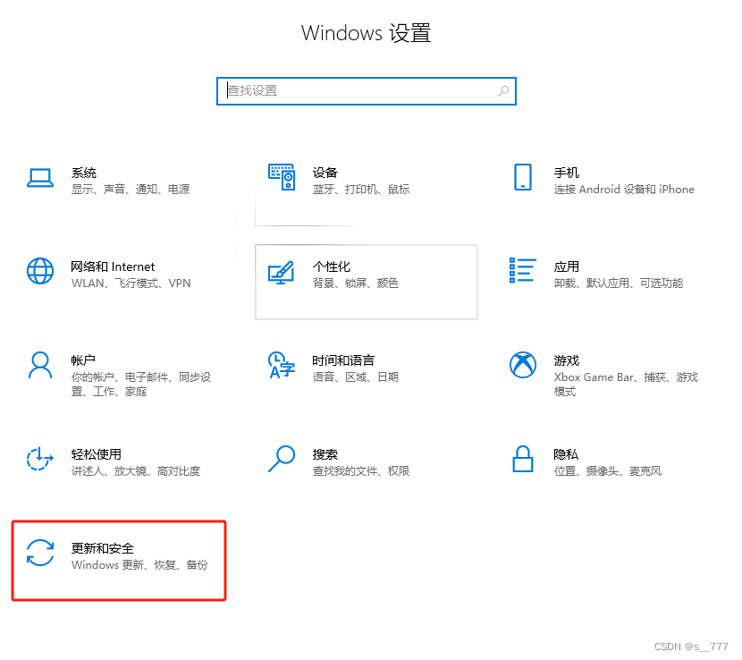Open the 更新和安全 settings title

(x=102, y=548)
